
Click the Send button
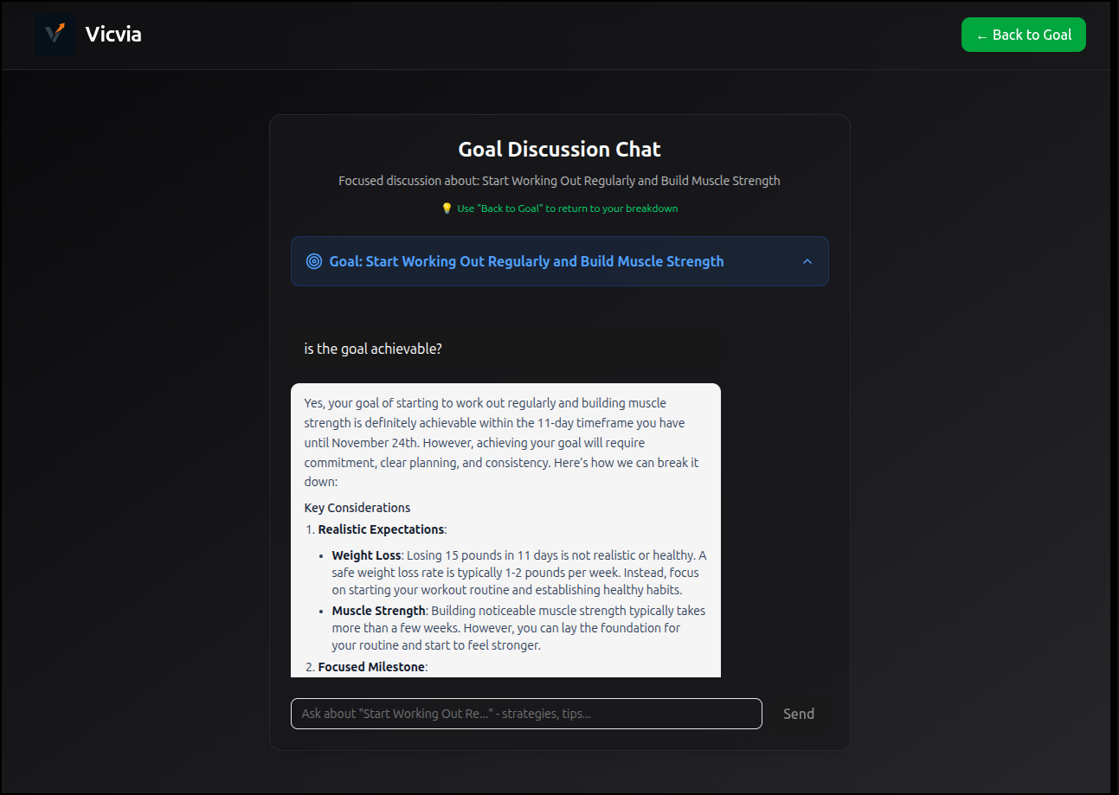[x=798, y=713]
